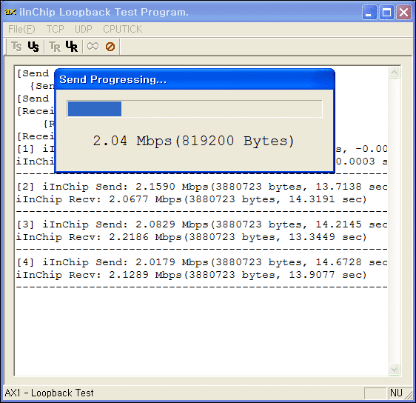Image resolution: width=416 pixels, height=403 pixels.
Task: Open the CPUTICK menu
Action: click(123, 29)
